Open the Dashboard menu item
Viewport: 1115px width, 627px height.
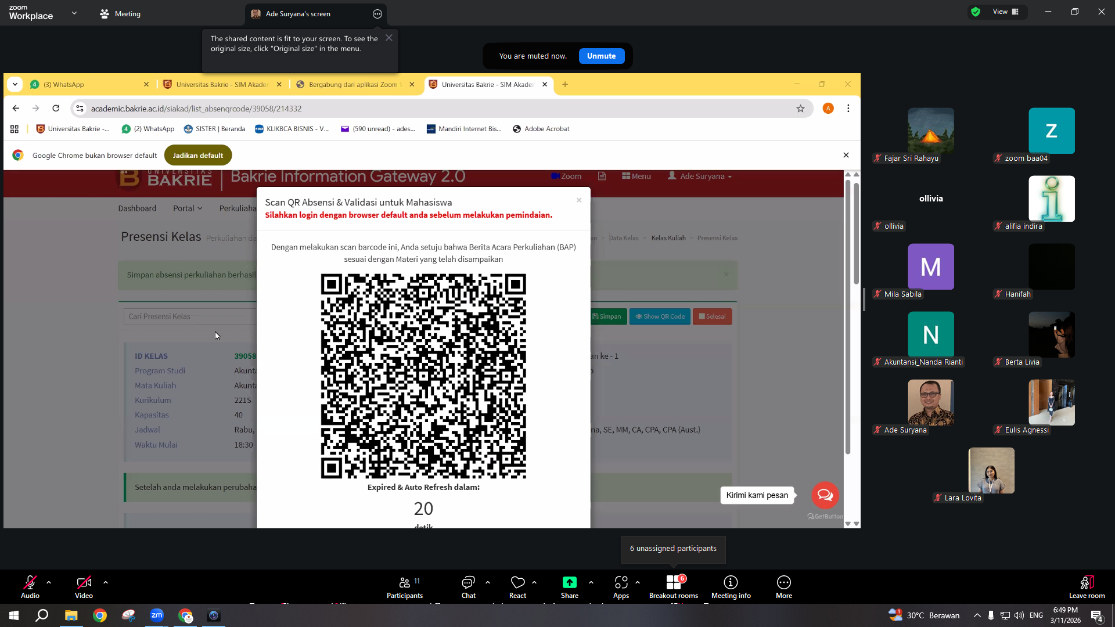coord(137,208)
